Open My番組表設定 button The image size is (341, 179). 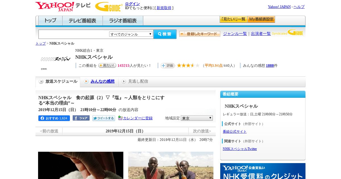point(261,19)
